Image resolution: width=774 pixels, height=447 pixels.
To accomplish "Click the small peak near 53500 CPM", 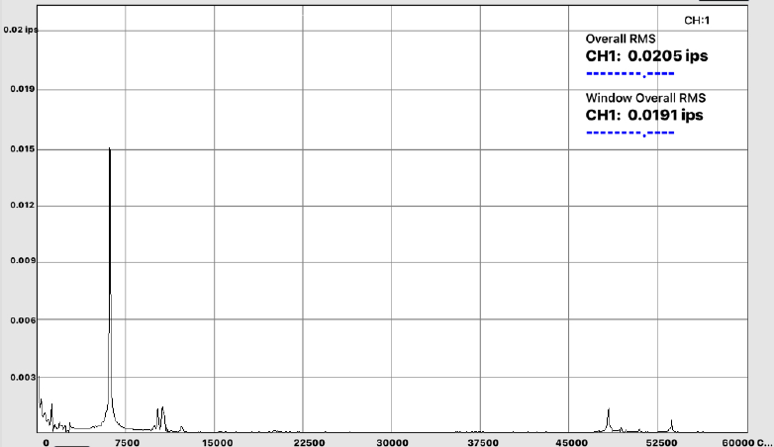I will pos(671,424).
